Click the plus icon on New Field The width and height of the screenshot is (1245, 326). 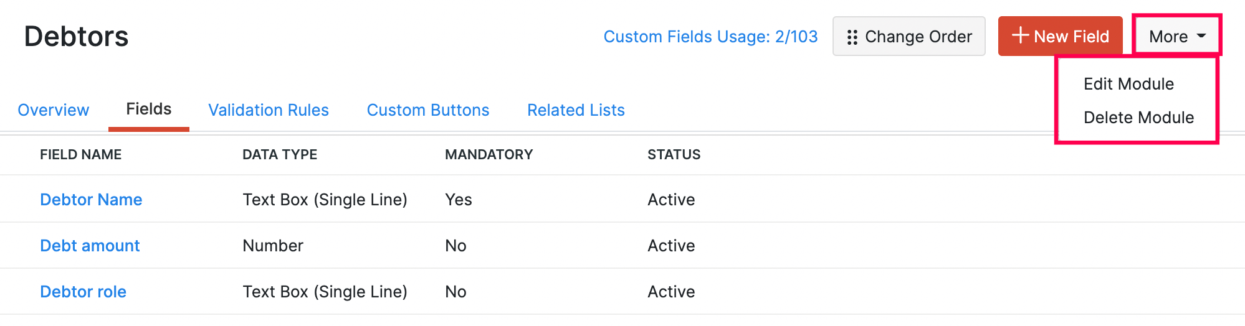[1020, 35]
